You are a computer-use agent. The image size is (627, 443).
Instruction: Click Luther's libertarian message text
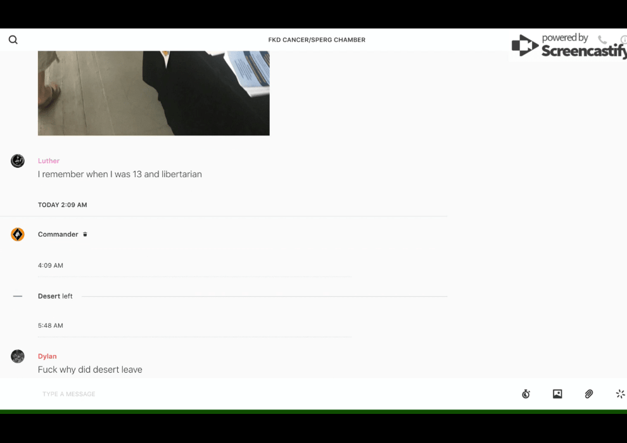click(x=120, y=174)
